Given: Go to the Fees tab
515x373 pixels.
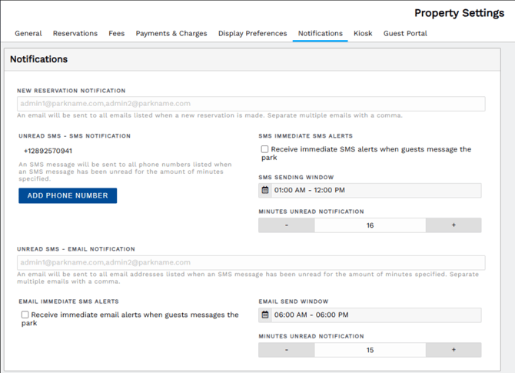Looking at the screenshot, I should (x=117, y=34).
